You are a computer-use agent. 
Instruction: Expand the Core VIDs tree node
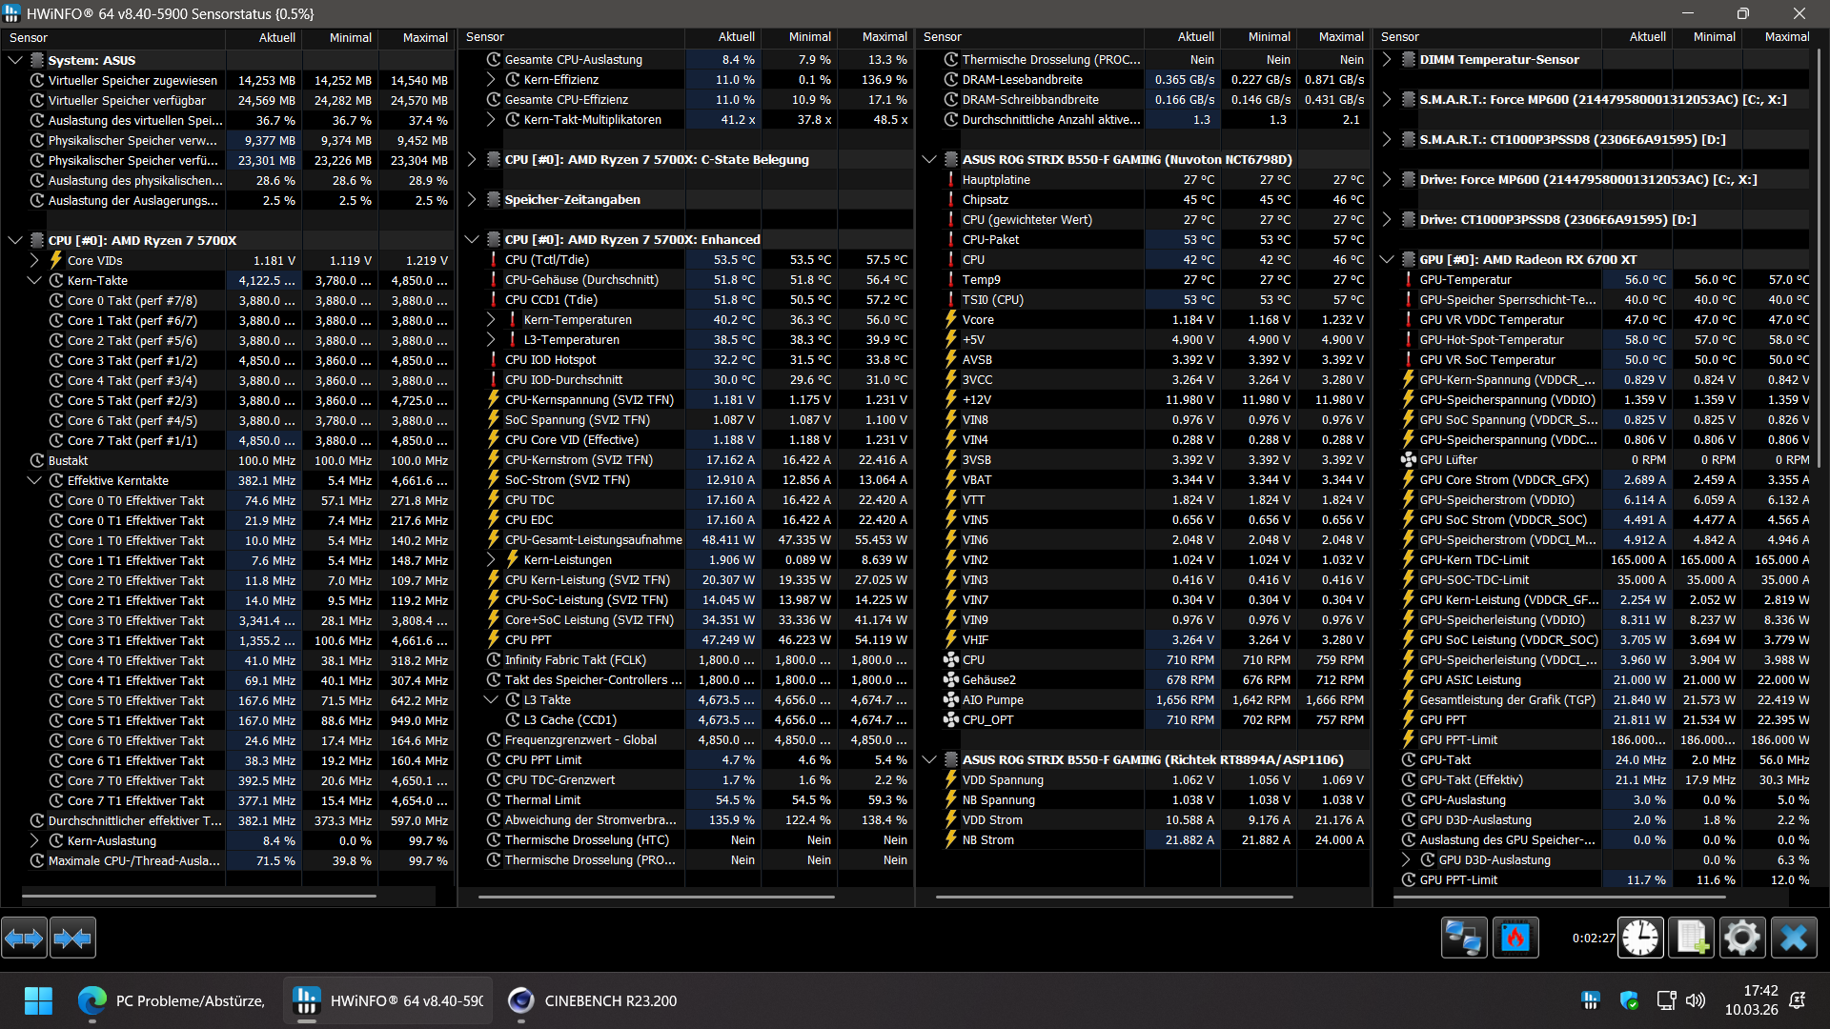(34, 260)
